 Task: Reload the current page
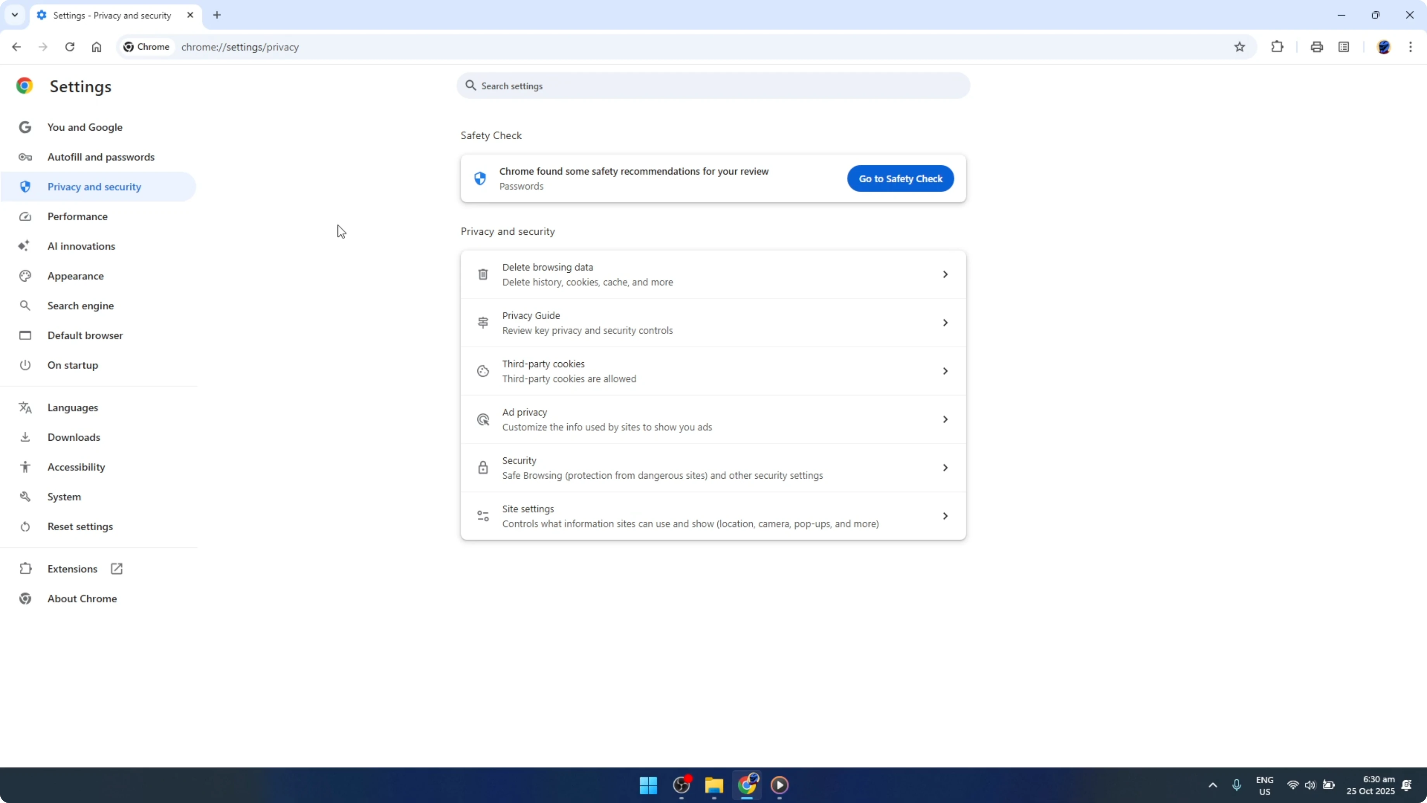pyautogui.click(x=70, y=47)
